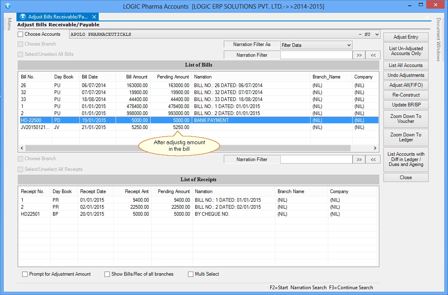Toggle Select/Unselect All Bills checkbox
Screen dimensions: 448x295
[x=20, y=55]
